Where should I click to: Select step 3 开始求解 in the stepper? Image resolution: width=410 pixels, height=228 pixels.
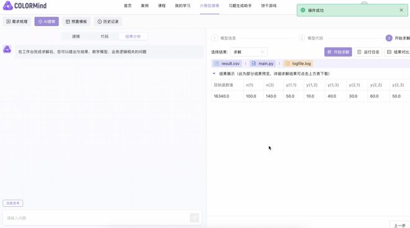click(398, 38)
